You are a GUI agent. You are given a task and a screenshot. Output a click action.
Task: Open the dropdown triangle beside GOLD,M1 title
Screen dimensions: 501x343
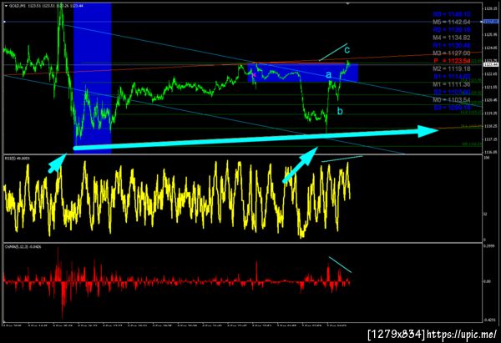(6, 6)
